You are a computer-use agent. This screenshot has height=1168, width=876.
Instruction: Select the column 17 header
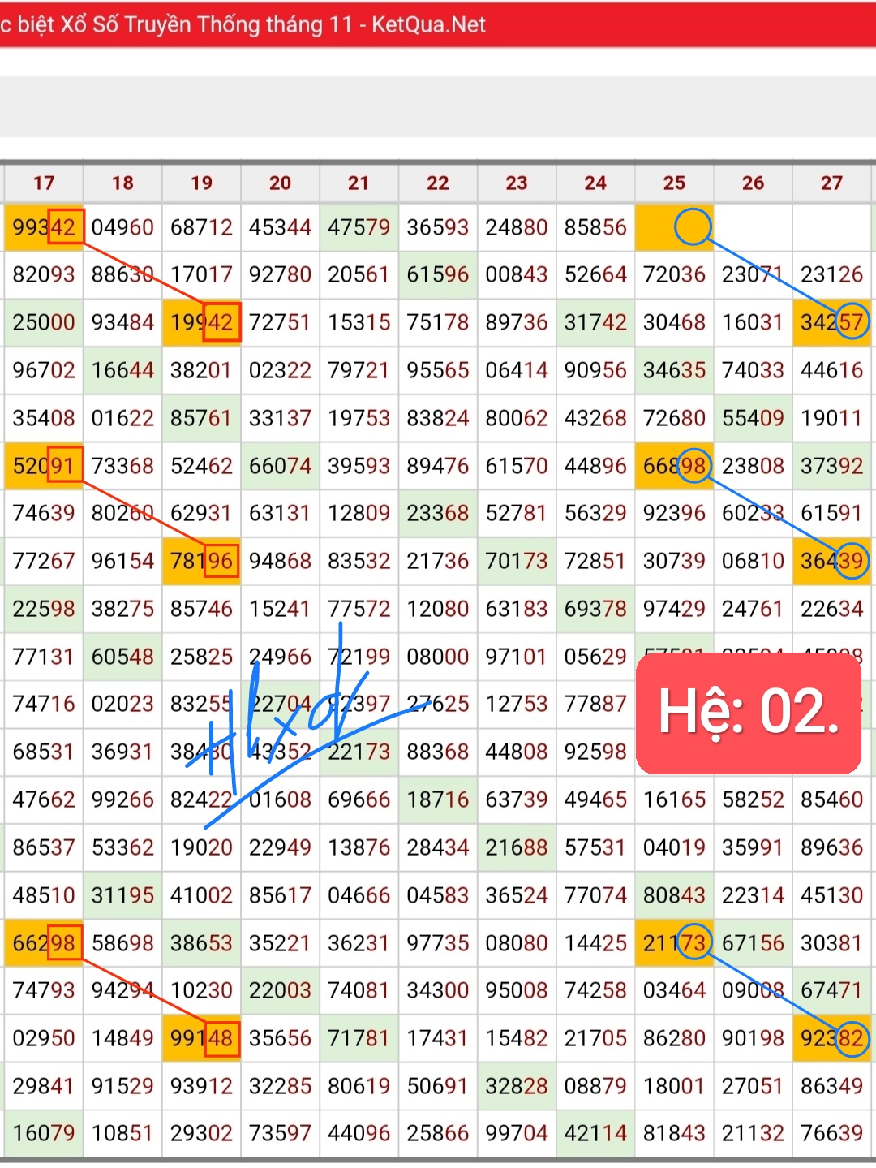point(44,183)
